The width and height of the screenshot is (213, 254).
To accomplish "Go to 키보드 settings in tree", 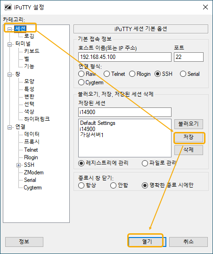I will (x=32, y=51).
